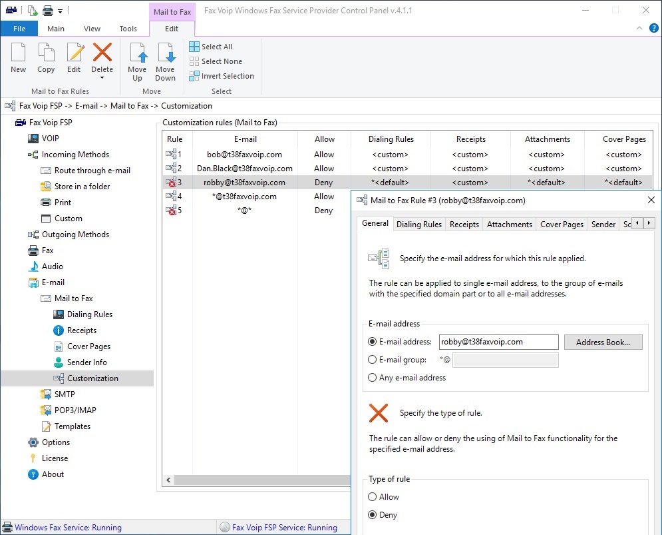Select Custom in the tree
662x535 pixels.
(x=62, y=219)
